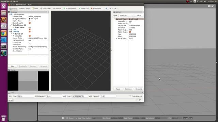Switch to RViz via the dock icon
The width and height of the screenshot is (218, 122).
[4, 26]
